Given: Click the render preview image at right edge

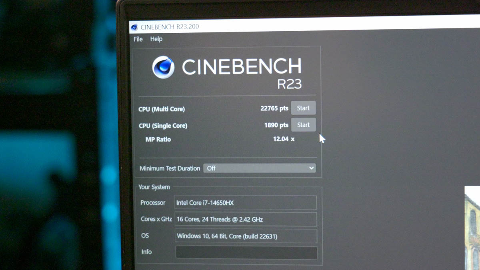Looking at the screenshot, I should tap(472, 228).
